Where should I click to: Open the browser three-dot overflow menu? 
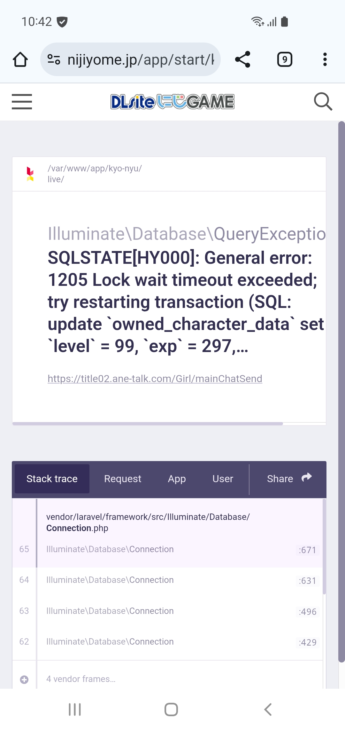coord(325,59)
